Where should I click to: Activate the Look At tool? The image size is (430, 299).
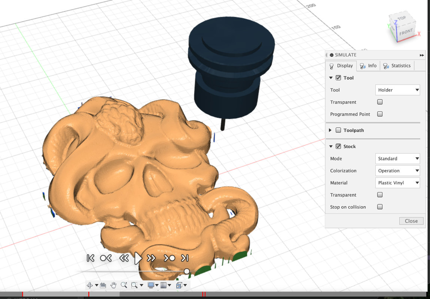pyautogui.click(x=103, y=285)
